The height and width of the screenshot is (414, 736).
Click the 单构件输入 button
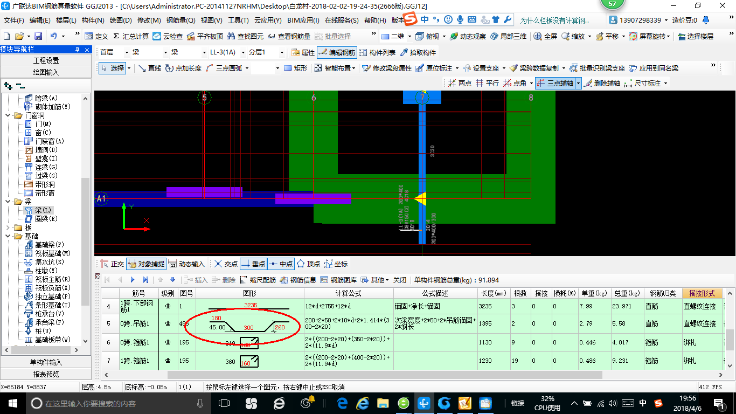[x=46, y=362]
